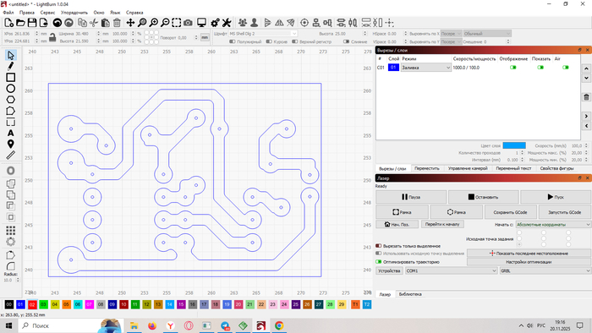592x333 pixels.
Task: Open the MS Shell Dlg 2 font dropdown
Action: [263, 34]
